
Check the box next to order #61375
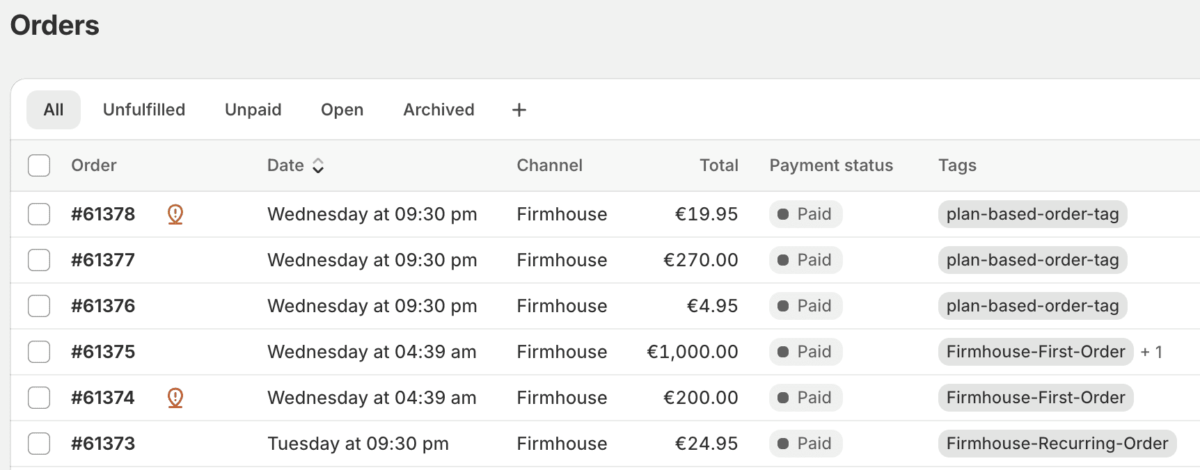click(39, 352)
